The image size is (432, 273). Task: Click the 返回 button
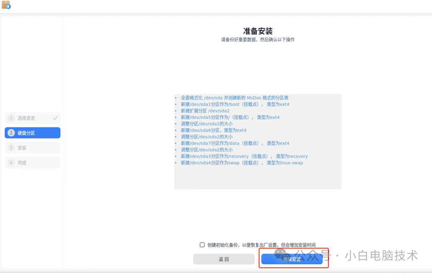(224, 259)
